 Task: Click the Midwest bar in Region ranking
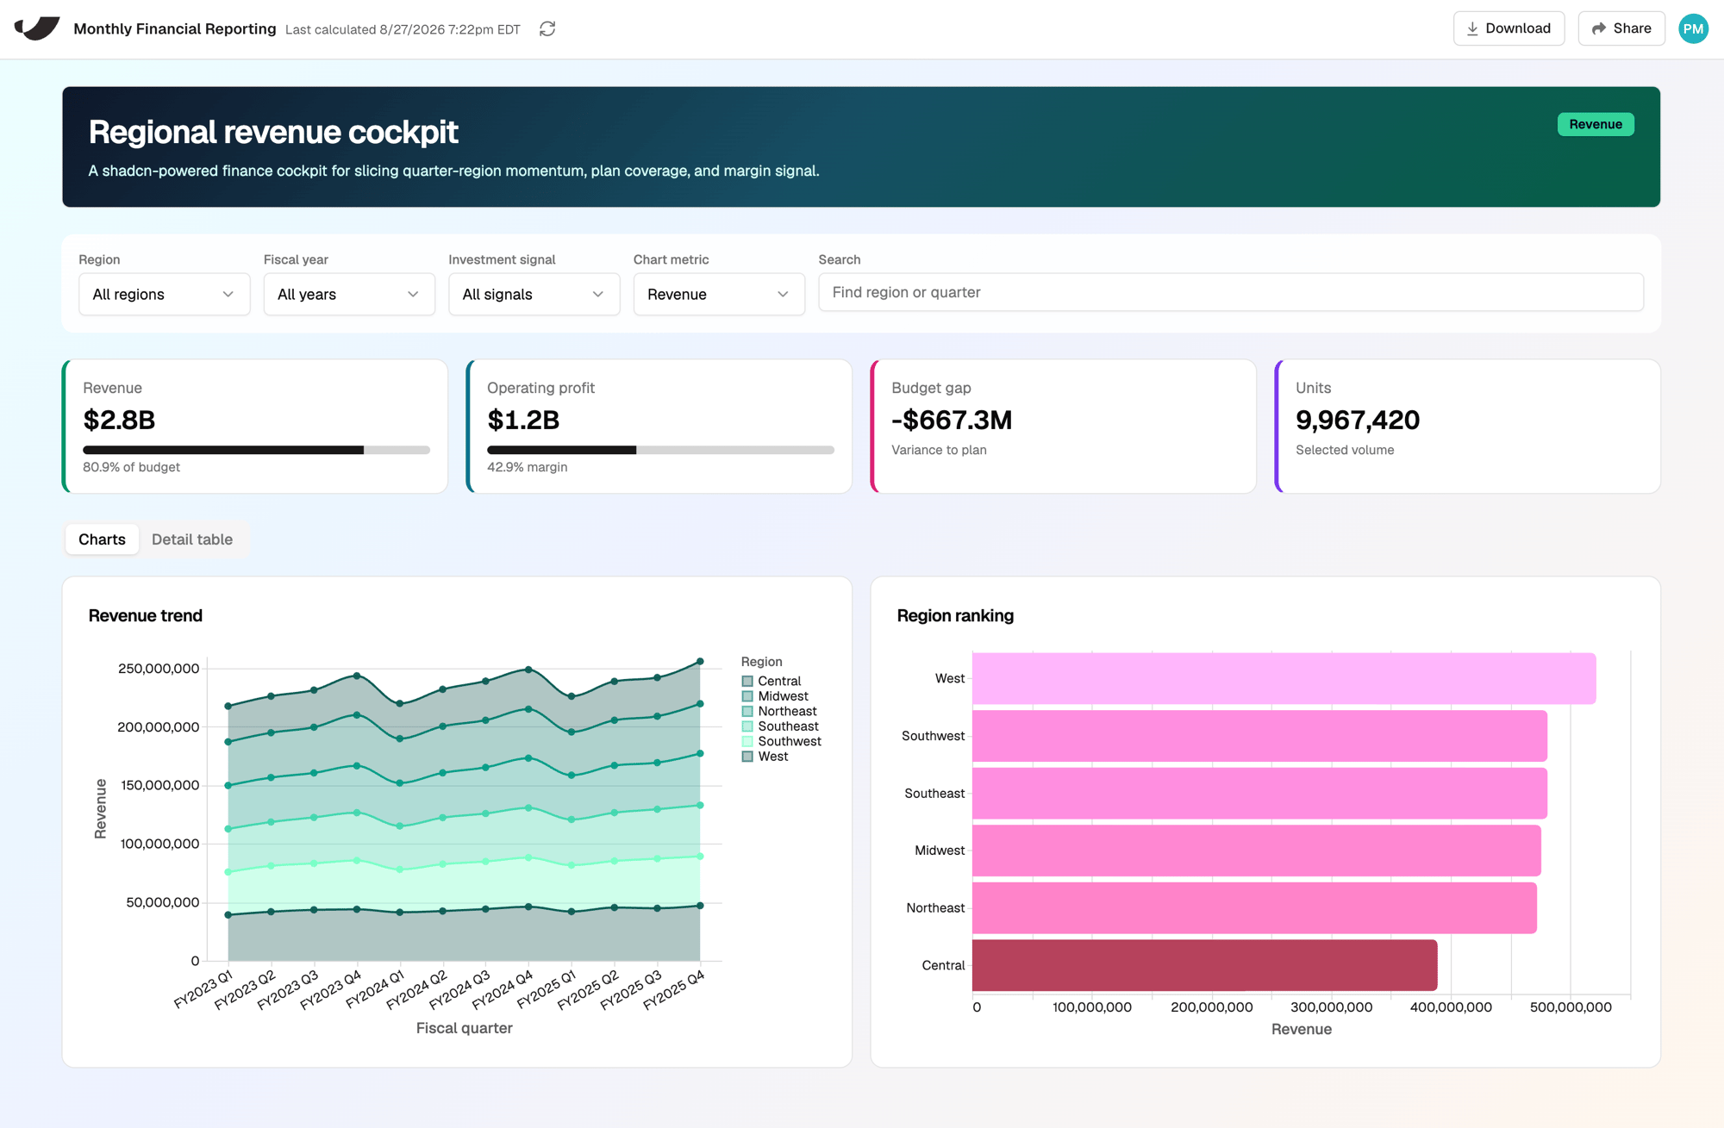coord(1257,851)
